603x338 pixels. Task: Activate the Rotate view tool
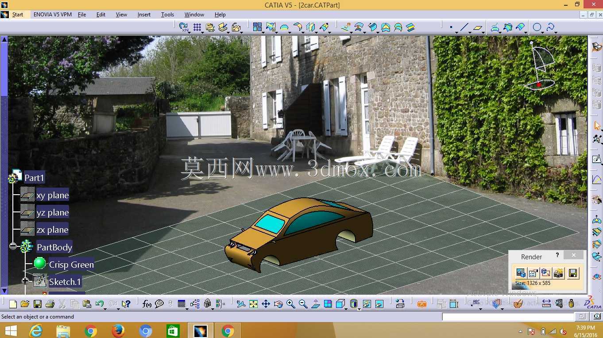tap(278, 304)
